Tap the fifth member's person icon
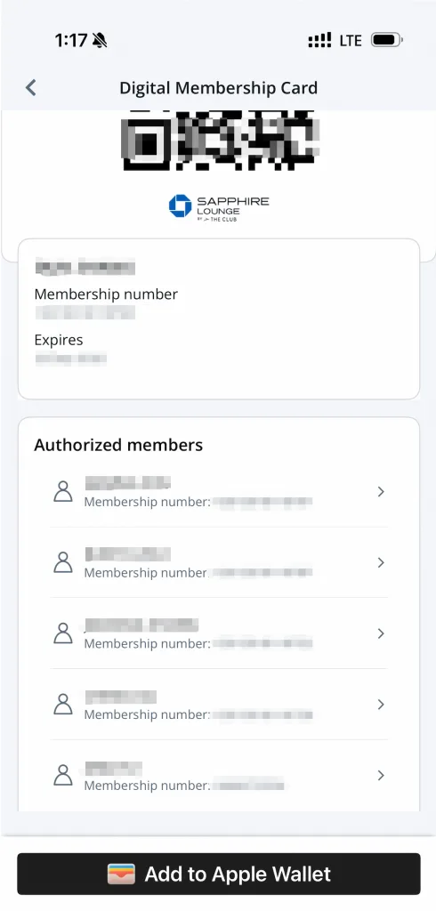This screenshot has height=911, width=436. point(63,775)
